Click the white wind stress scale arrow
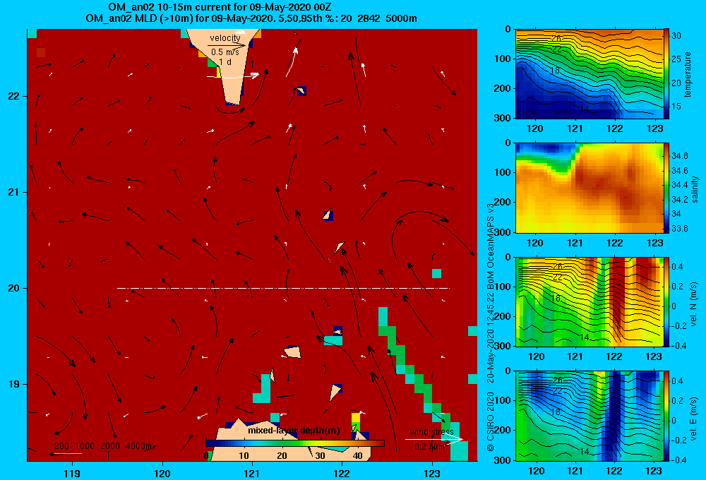This screenshot has height=480, width=706. tap(434, 439)
